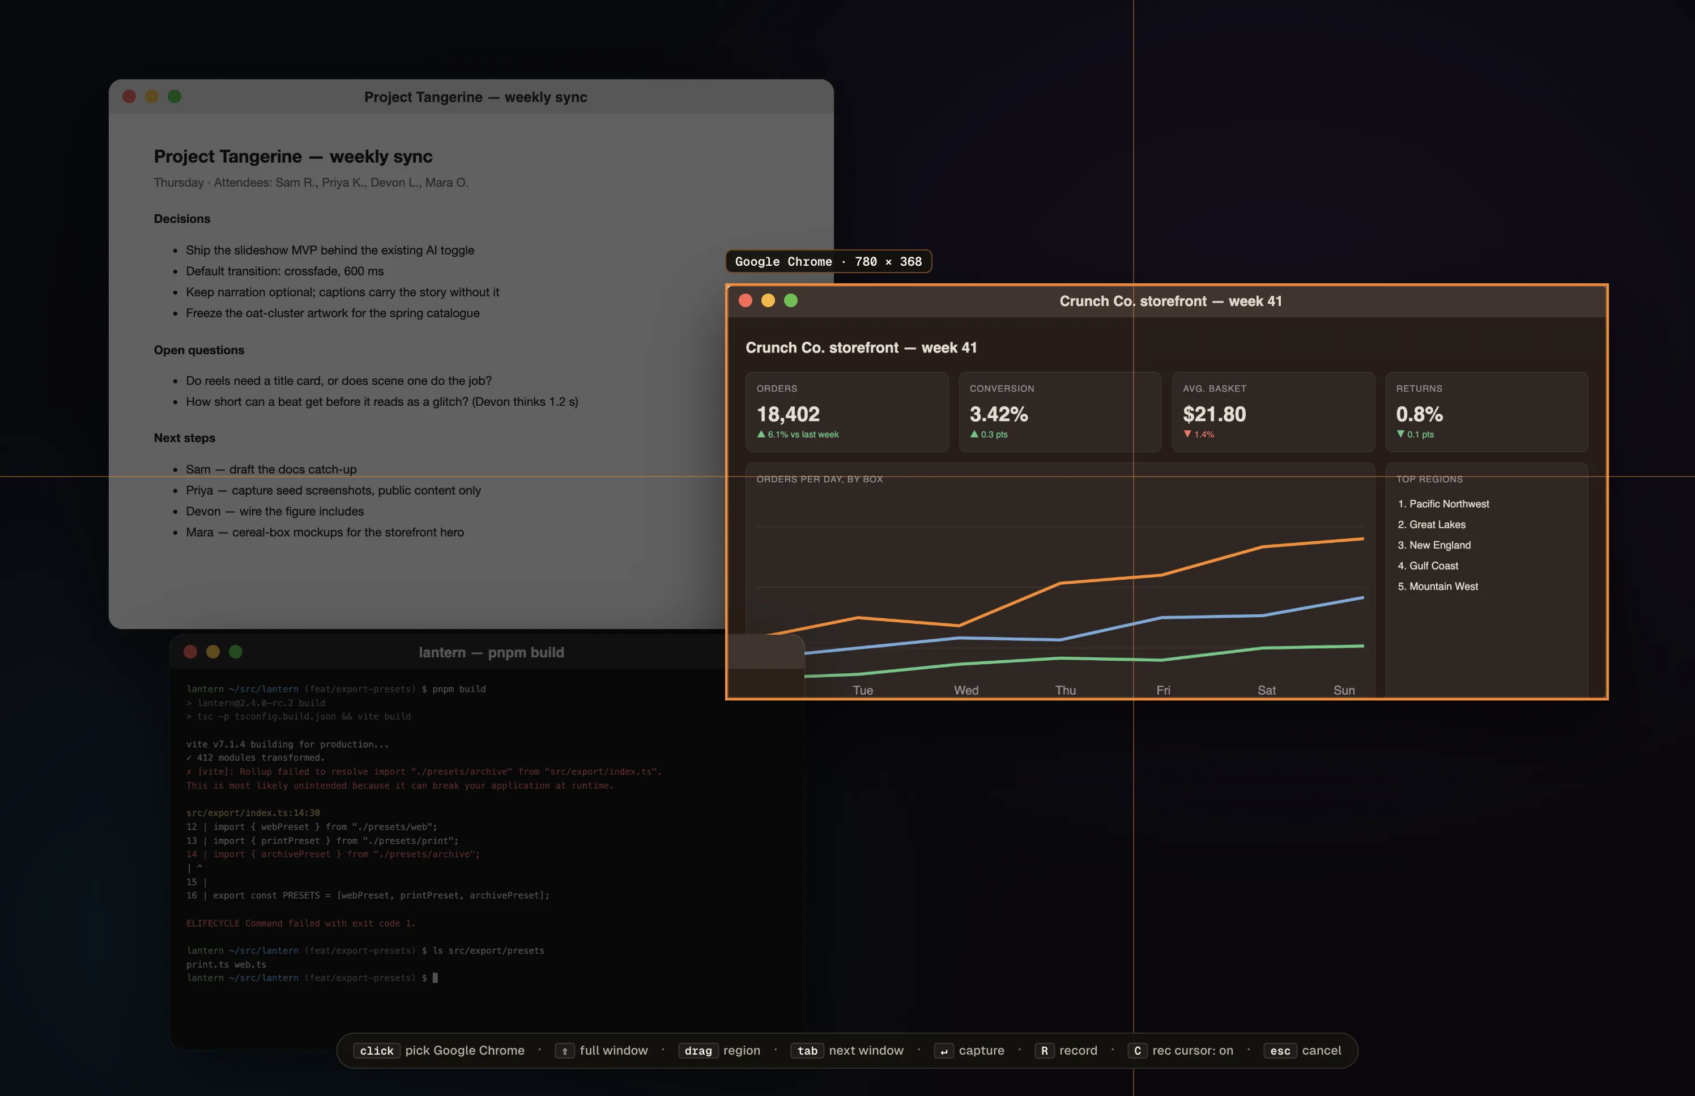Click the Crunch Co. storefront window title

coord(1171,301)
